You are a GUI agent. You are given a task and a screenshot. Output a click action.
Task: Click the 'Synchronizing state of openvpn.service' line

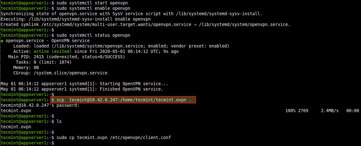pyautogui.click(x=131, y=14)
